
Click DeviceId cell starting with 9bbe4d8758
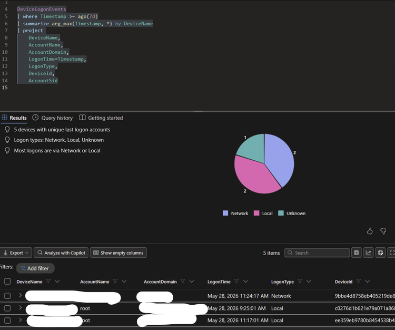[x=364, y=296]
